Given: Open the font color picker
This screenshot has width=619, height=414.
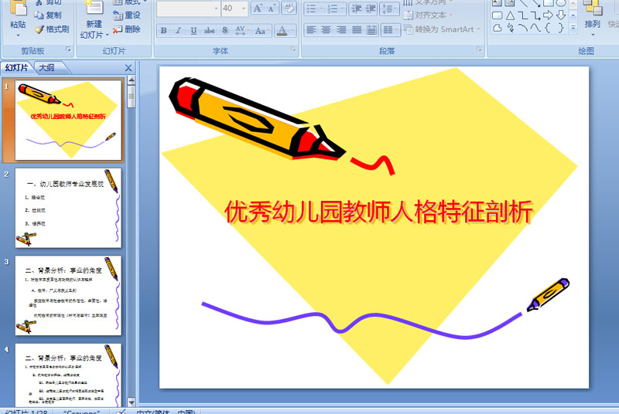Looking at the screenshot, I should [x=291, y=31].
